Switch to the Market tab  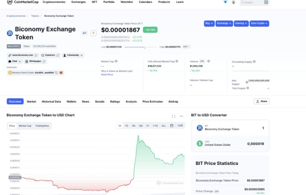tap(31, 102)
